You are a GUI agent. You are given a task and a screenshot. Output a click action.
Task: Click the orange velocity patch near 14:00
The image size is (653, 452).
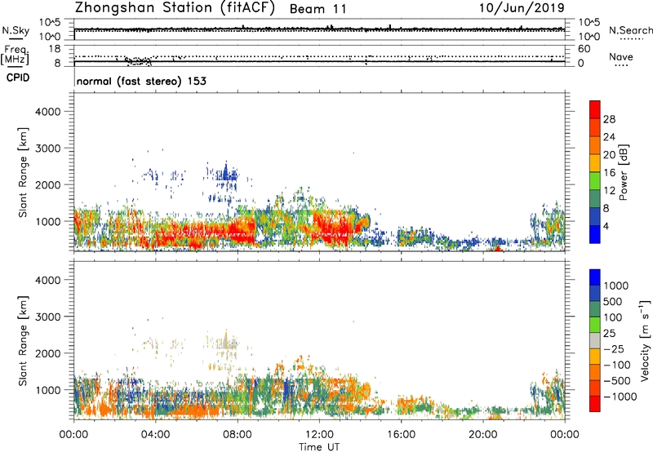point(362,391)
